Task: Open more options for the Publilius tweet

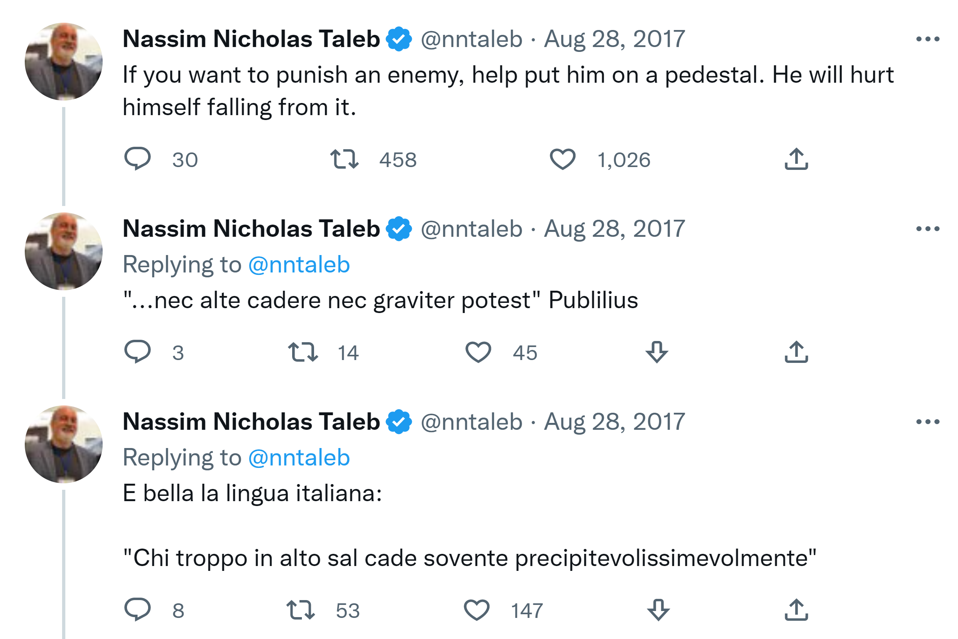Action: pyautogui.click(x=927, y=229)
